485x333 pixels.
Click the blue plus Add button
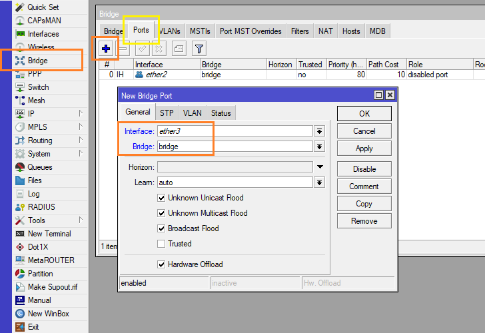[x=106, y=48]
